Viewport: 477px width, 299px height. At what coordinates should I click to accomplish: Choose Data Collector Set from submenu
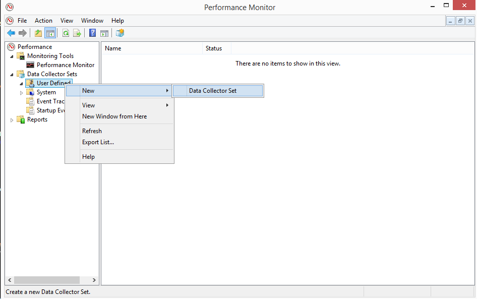(x=212, y=91)
